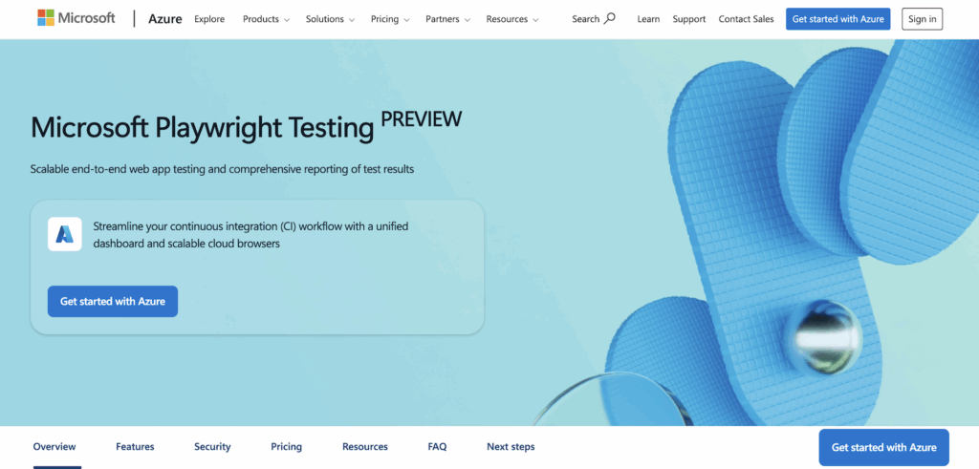Image resolution: width=979 pixels, height=469 pixels.
Task: Expand the Partners dropdown menu
Action: (x=447, y=19)
